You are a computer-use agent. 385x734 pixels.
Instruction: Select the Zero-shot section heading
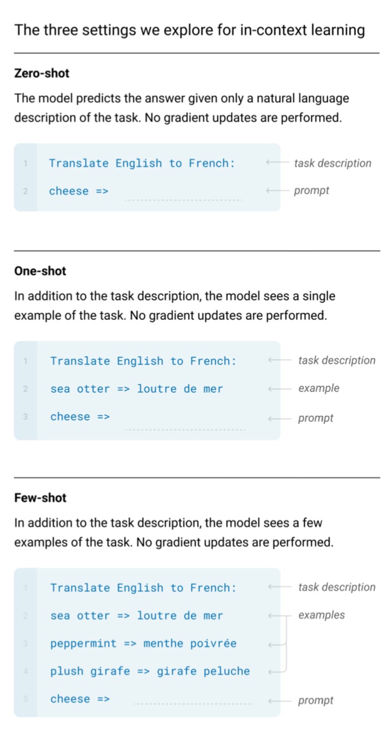point(42,73)
